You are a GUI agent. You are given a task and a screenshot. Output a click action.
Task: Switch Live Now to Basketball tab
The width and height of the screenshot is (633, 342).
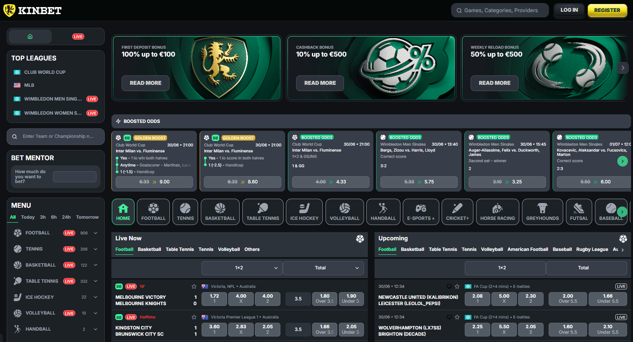[149, 249]
